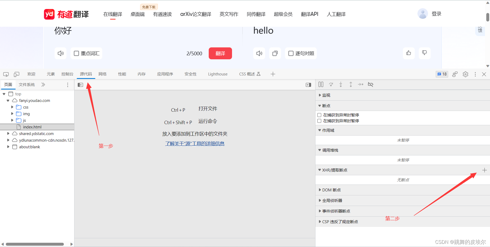Click the red 翻译 button

click(x=220, y=53)
